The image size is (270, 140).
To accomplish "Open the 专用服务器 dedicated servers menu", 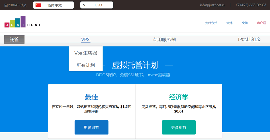I will [x=164, y=40].
